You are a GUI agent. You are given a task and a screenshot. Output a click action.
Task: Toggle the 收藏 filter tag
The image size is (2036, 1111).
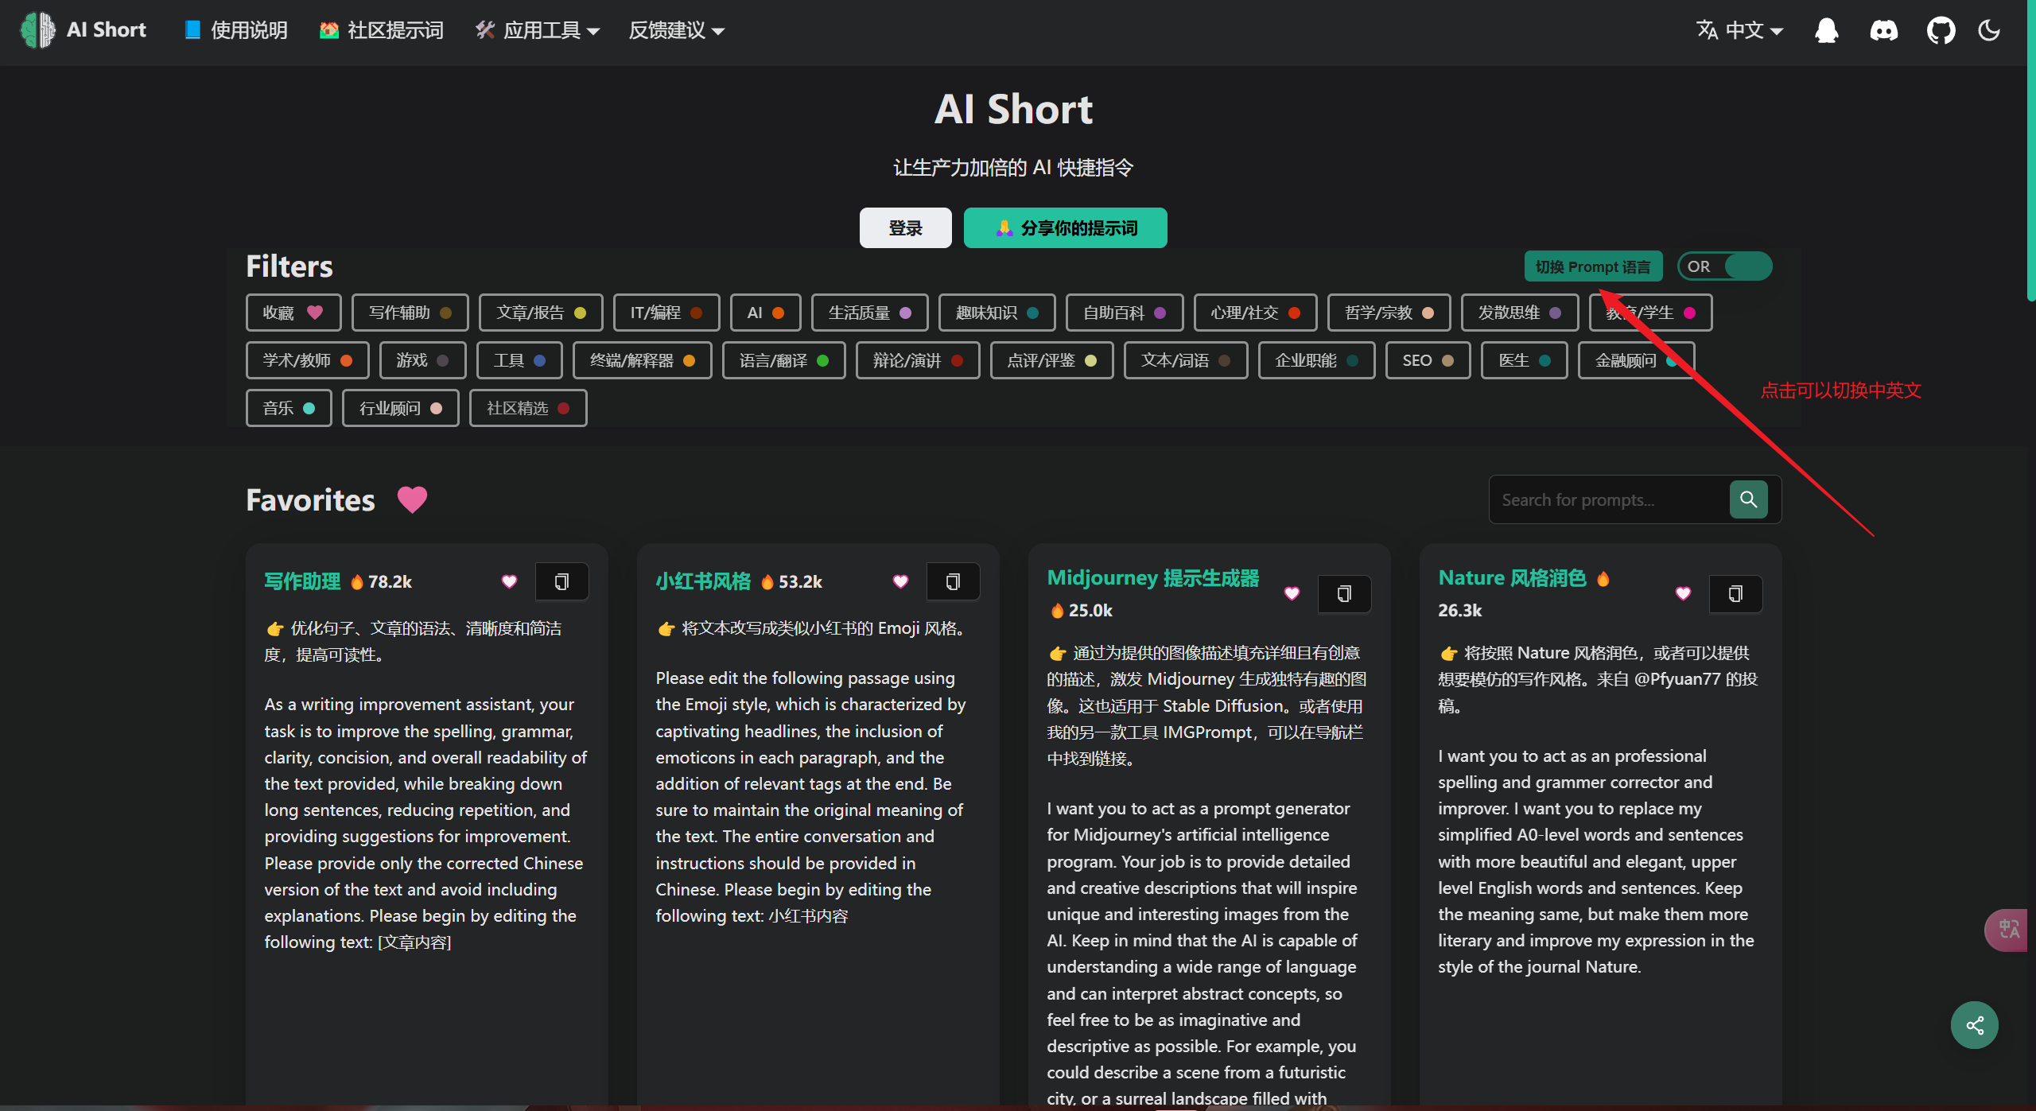tap(293, 313)
